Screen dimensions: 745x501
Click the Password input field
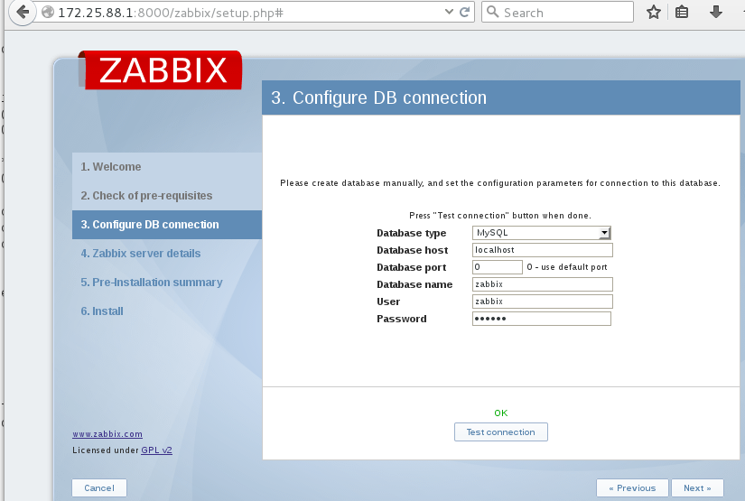[542, 318]
